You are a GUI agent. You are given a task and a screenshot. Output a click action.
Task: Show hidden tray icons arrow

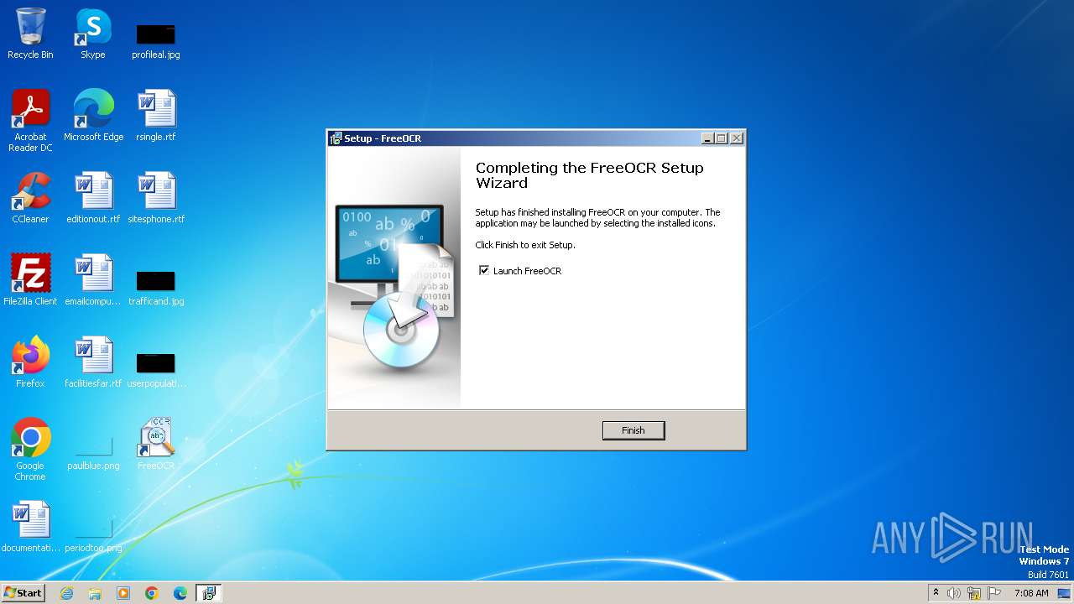tap(936, 592)
